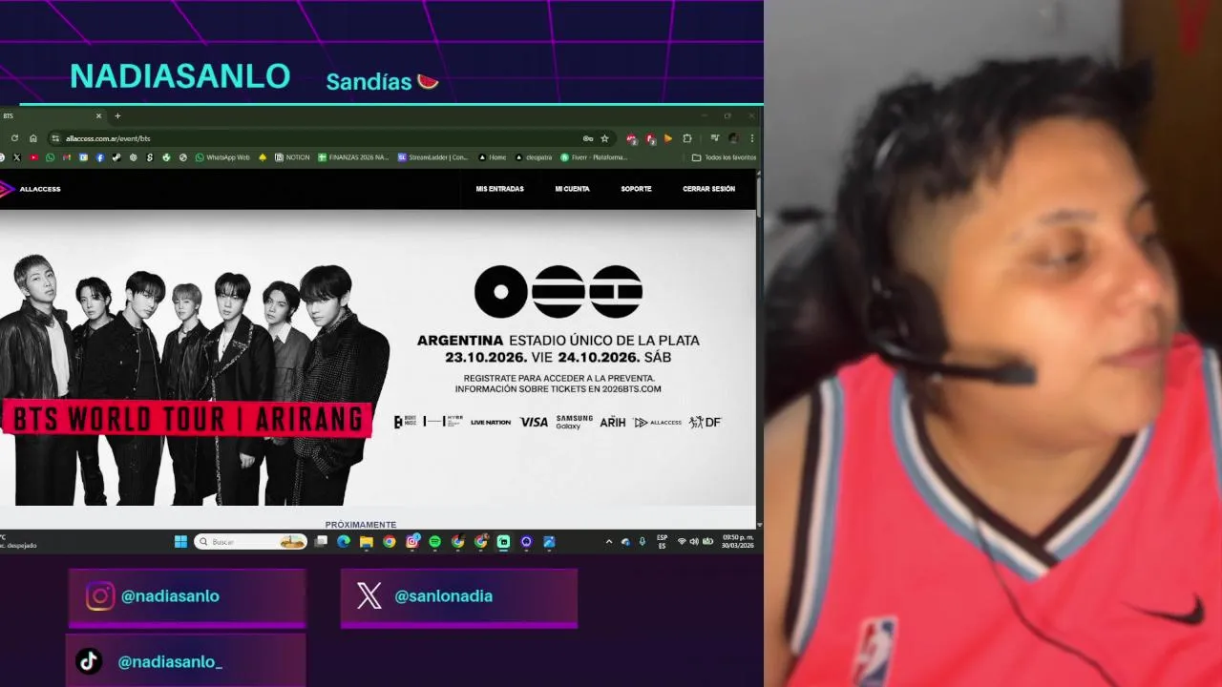Click the taskbar Buscar search box
The image size is (1222, 687).
click(x=250, y=542)
